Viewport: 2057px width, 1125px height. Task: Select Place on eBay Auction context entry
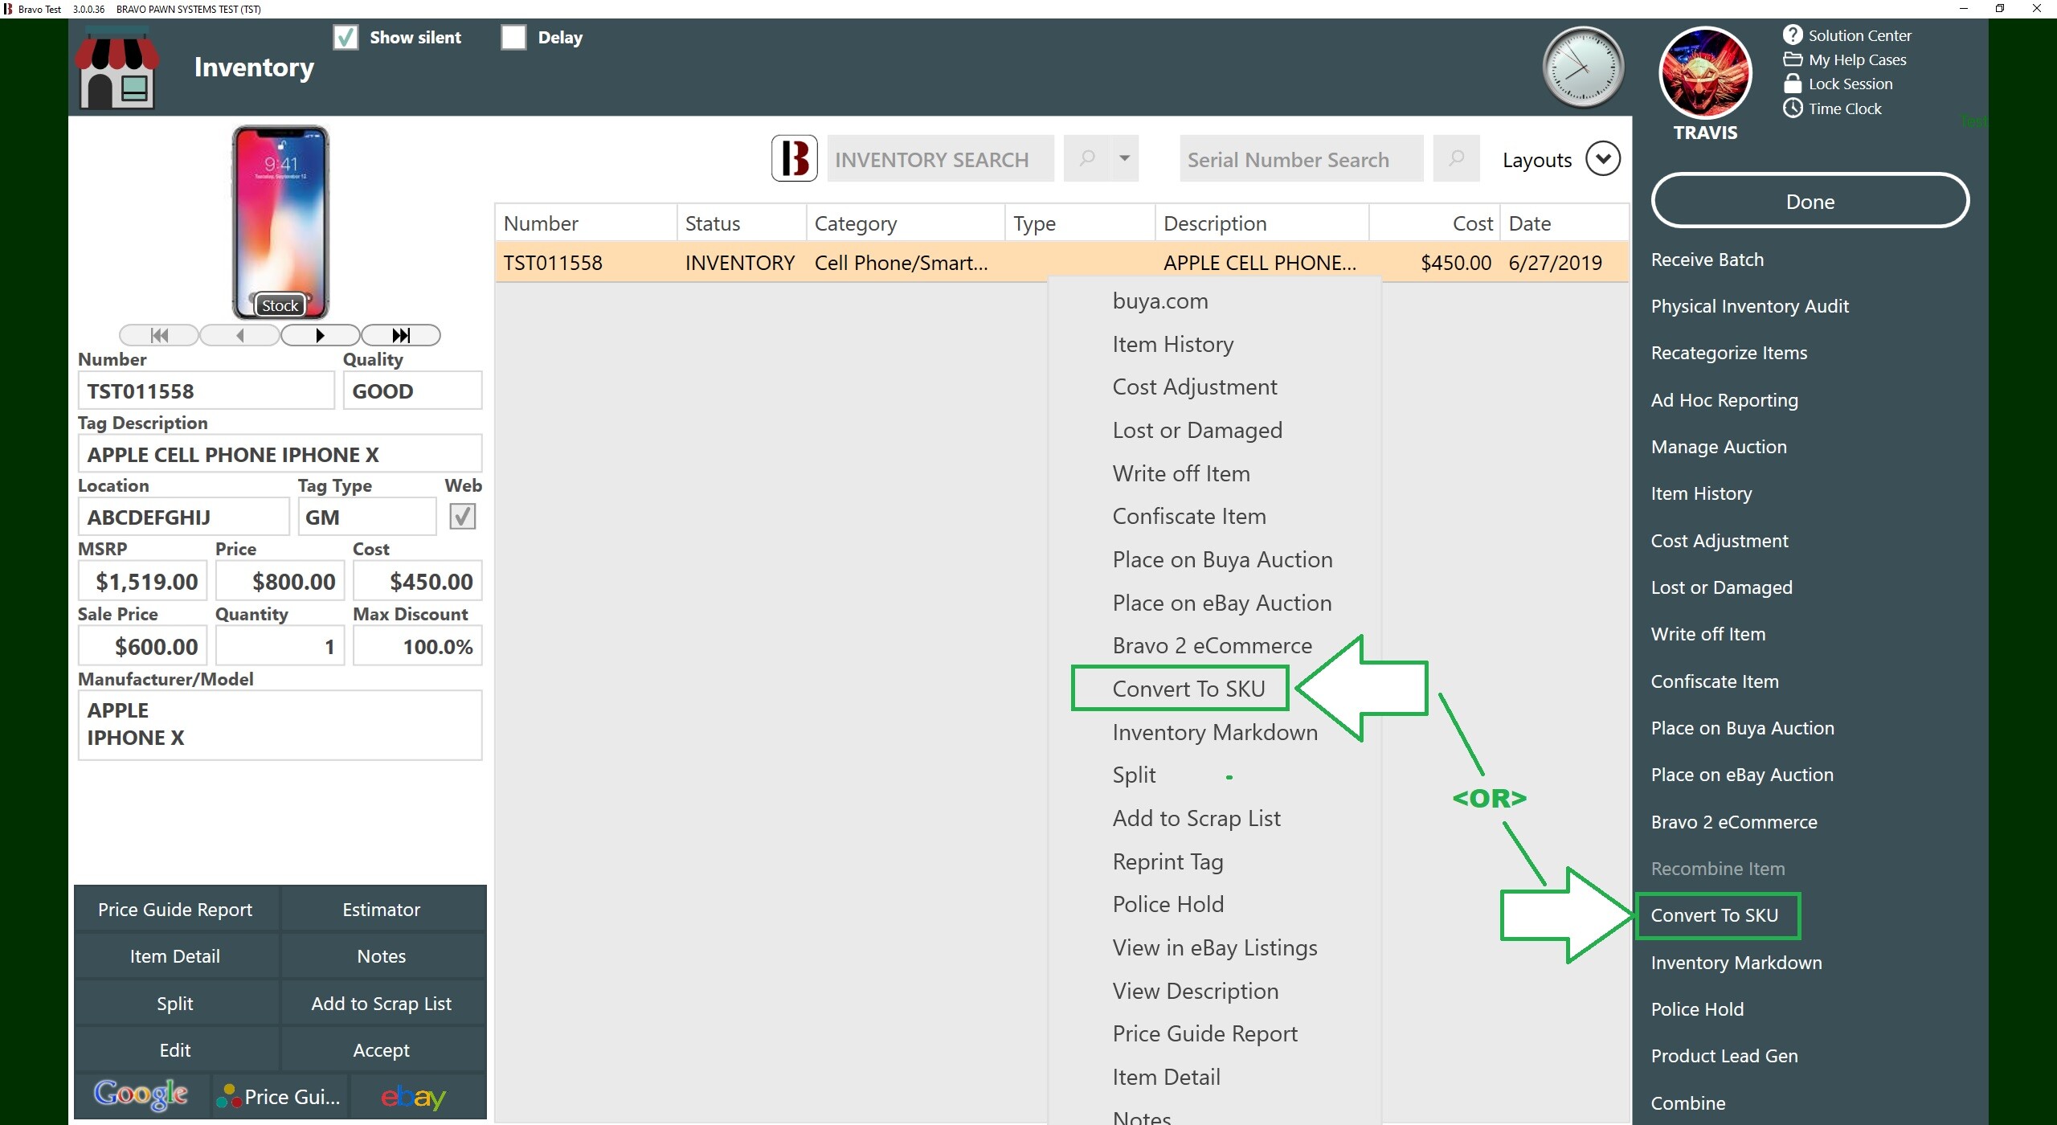pyautogui.click(x=1222, y=603)
